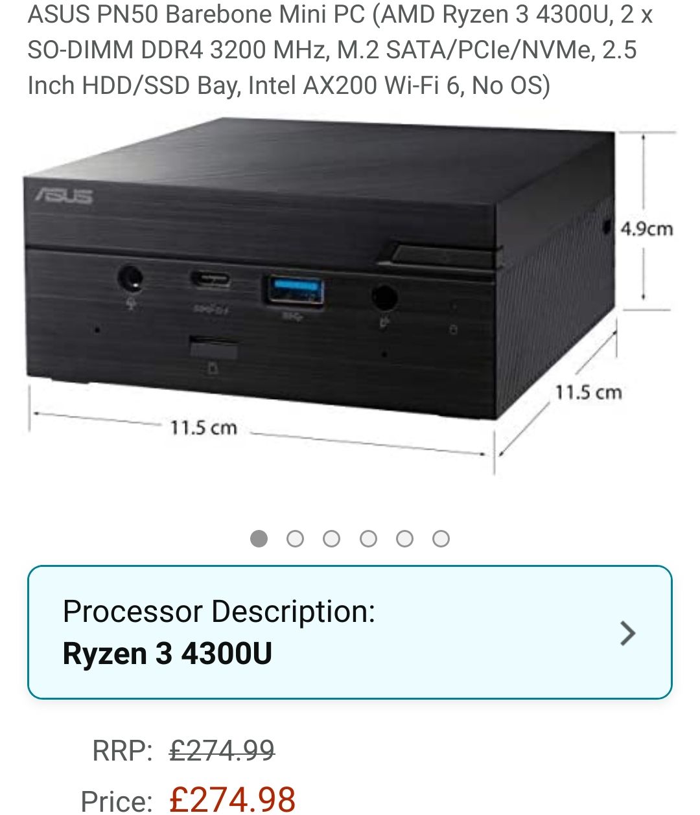Screen dimensions: 700x815
Task: Jump to the second carousel image dot
Action: coord(295,538)
